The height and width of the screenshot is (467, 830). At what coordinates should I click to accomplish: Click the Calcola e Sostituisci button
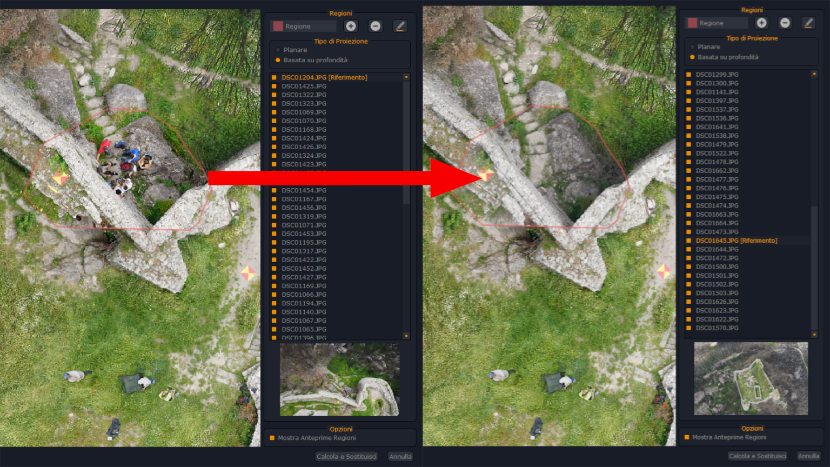coord(346,456)
